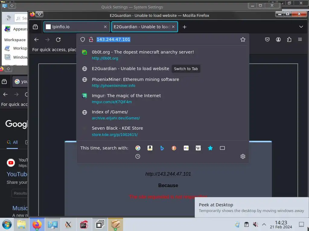Screen dimensions: 309x231
Task: Search history using the clock shortcut
Action: [x=138, y=156]
